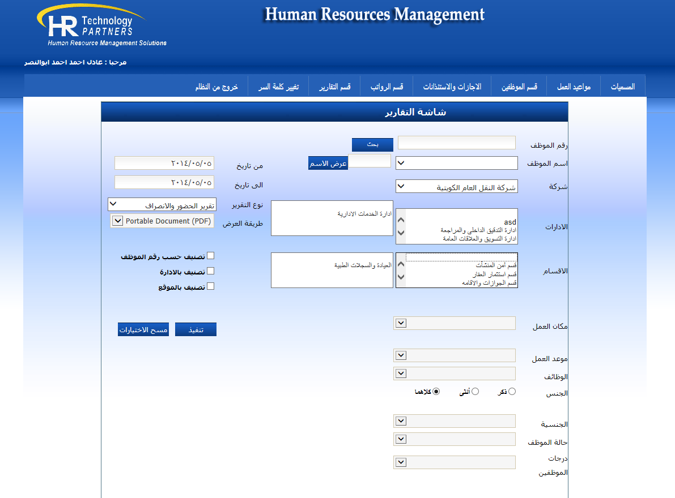Expand the نوع التقرير report type dropdown
The image size is (675, 498).
(160, 204)
